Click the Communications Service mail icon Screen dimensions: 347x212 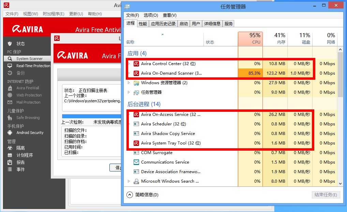136,162
